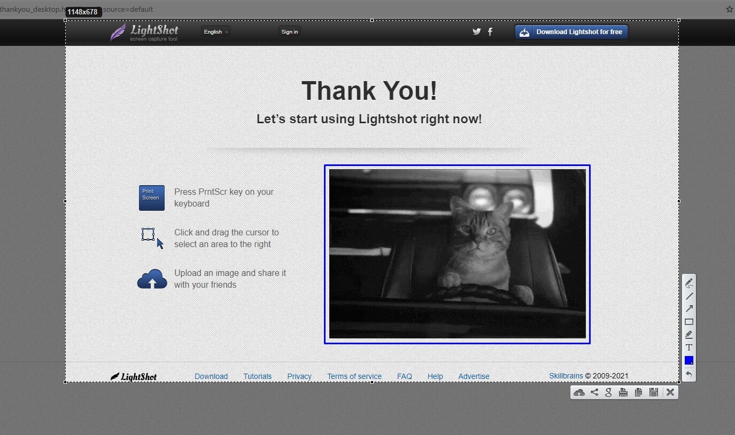Upload the screenshot to the cloud

coord(579,392)
